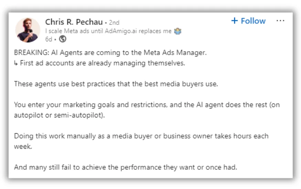
Task: Click the emoji ending the author headline
Action: (x=178, y=31)
